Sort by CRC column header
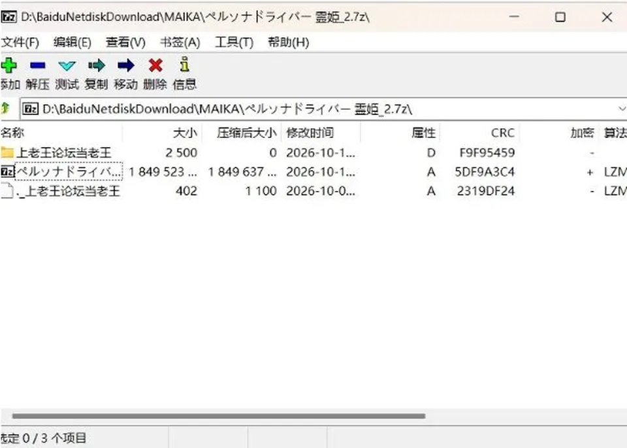This screenshot has width=627, height=448. pos(480,133)
